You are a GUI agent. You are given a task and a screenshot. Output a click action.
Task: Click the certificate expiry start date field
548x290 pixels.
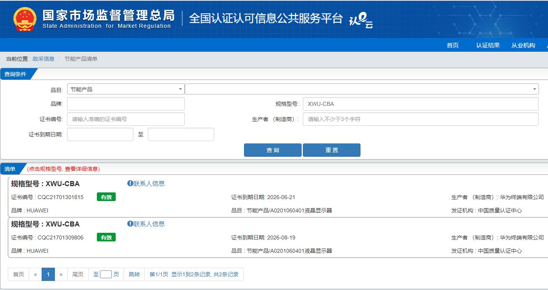point(100,134)
